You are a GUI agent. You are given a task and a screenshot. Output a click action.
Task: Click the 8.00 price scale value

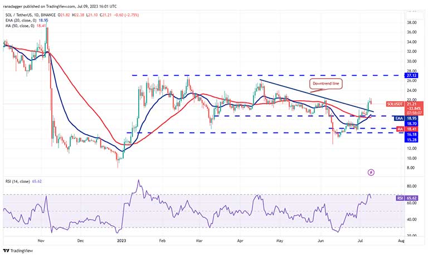pos(411,168)
